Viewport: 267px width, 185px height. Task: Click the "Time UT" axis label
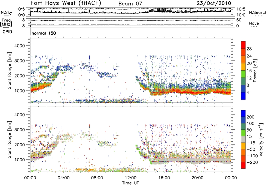(x=130, y=183)
